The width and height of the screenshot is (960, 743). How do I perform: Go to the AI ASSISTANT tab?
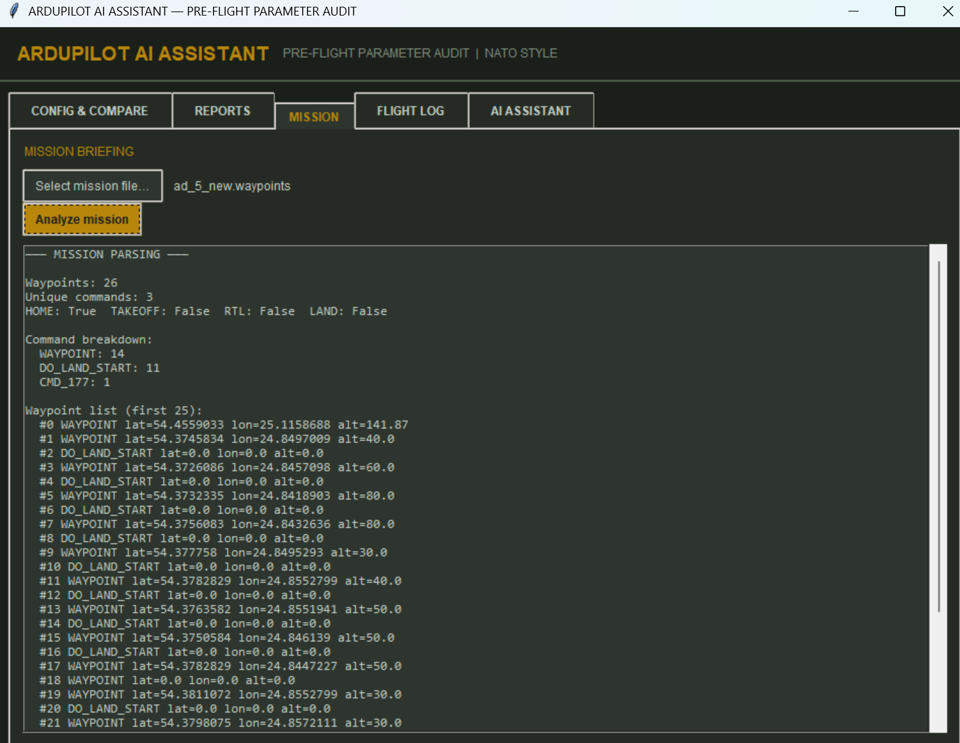[x=531, y=111]
